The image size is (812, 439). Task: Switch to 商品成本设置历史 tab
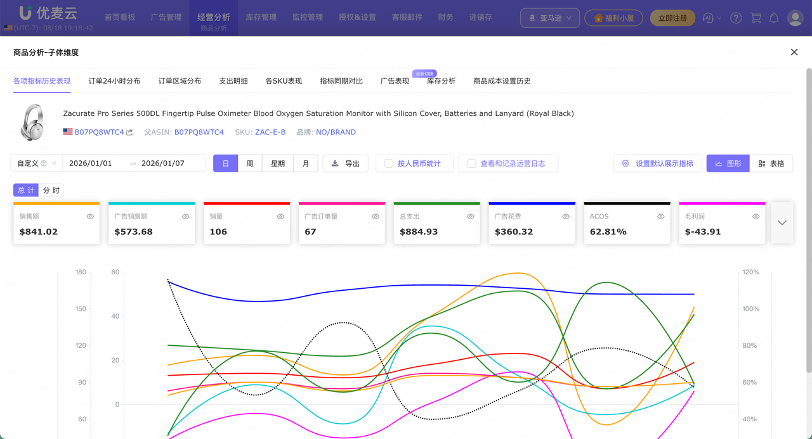pyautogui.click(x=502, y=81)
